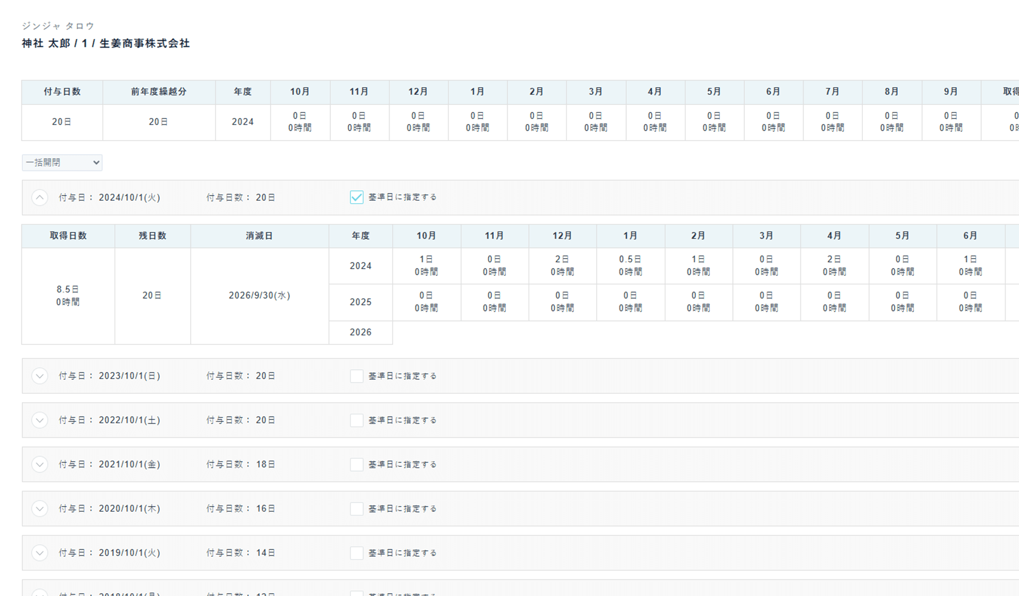The height and width of the screenshot is (596, 1019).
Task: Click the 付与日数 column header in summary table
Action: (62, 92)
